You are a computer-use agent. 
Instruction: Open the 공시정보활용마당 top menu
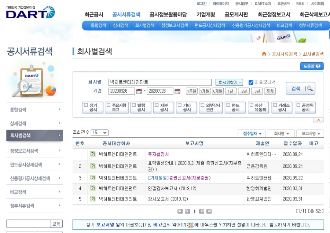tap(168, 15)
